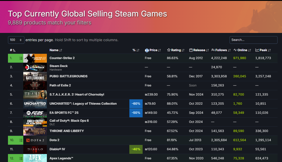This screenshot has height=162, width=282.
Task: Sort table by Price column
Action: [153, 50]
